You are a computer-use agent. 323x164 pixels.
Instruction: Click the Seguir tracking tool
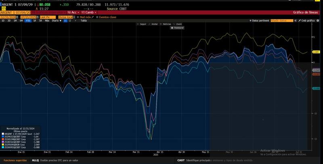pos(139,24)
